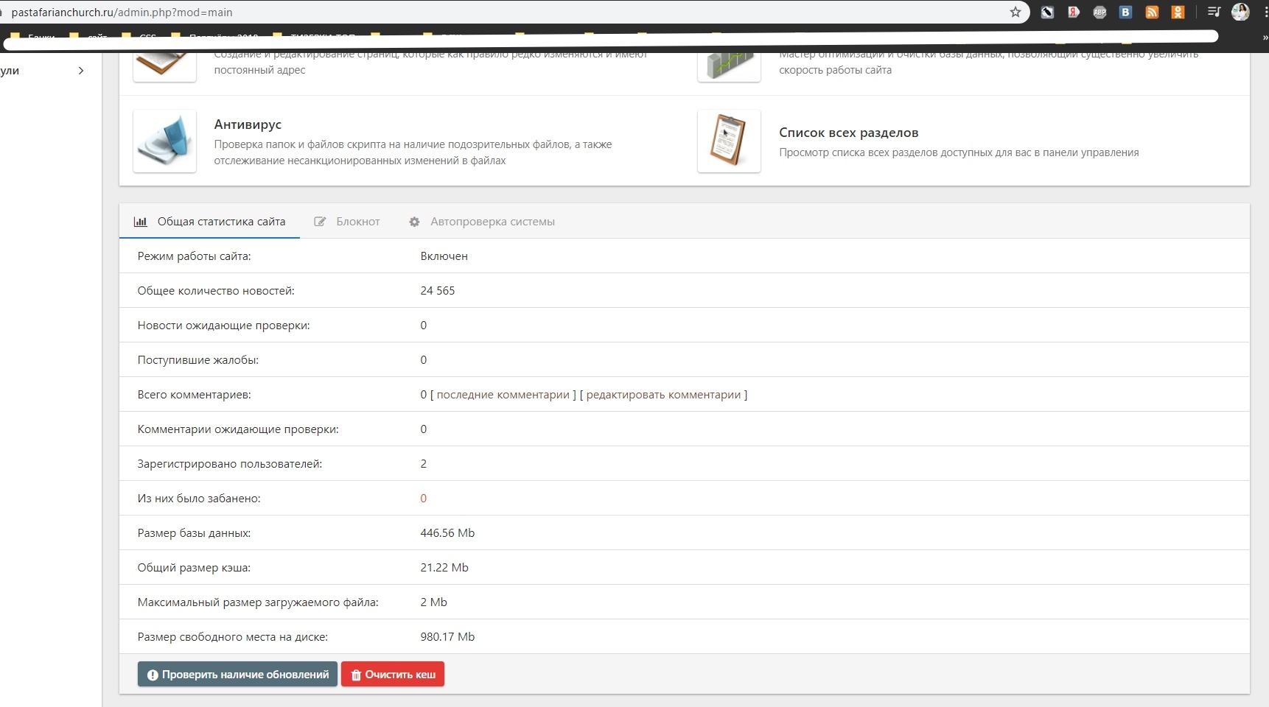Click the Odnoklassniki extension icon
This screenshot has width=1269, height=707.
[x=1178, y=12]
